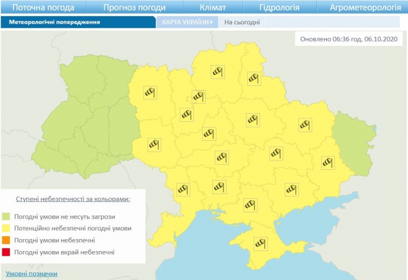Click the wind icon in Chernihiv region
Image resolution: width=408 pixels, height=280 pixels.
[219, 72]
